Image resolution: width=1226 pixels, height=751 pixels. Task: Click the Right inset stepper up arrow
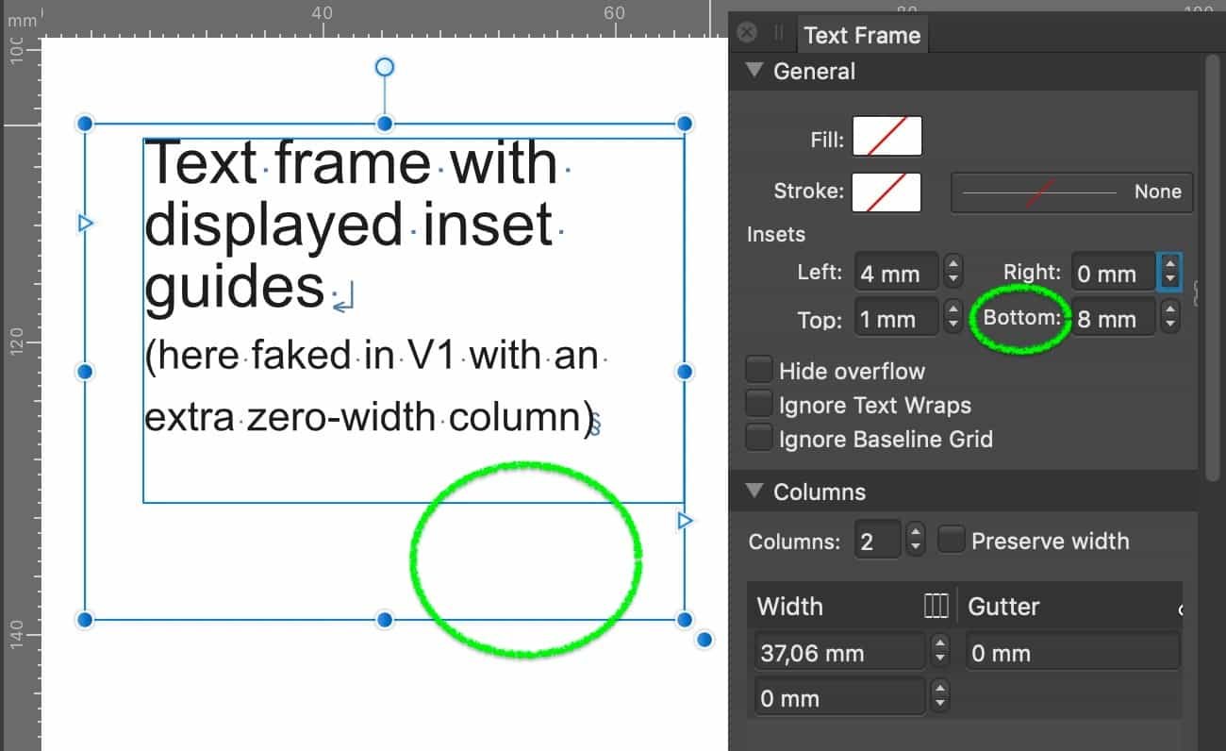pos(1168,265)
